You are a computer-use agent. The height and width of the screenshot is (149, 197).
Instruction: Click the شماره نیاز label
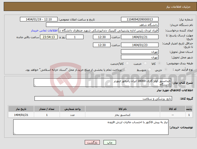pyautogui.click(x=186, y=19)
